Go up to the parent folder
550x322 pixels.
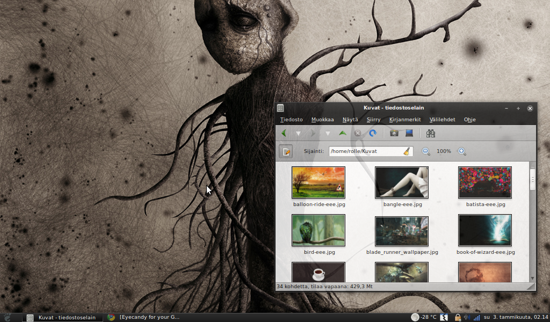343,133
